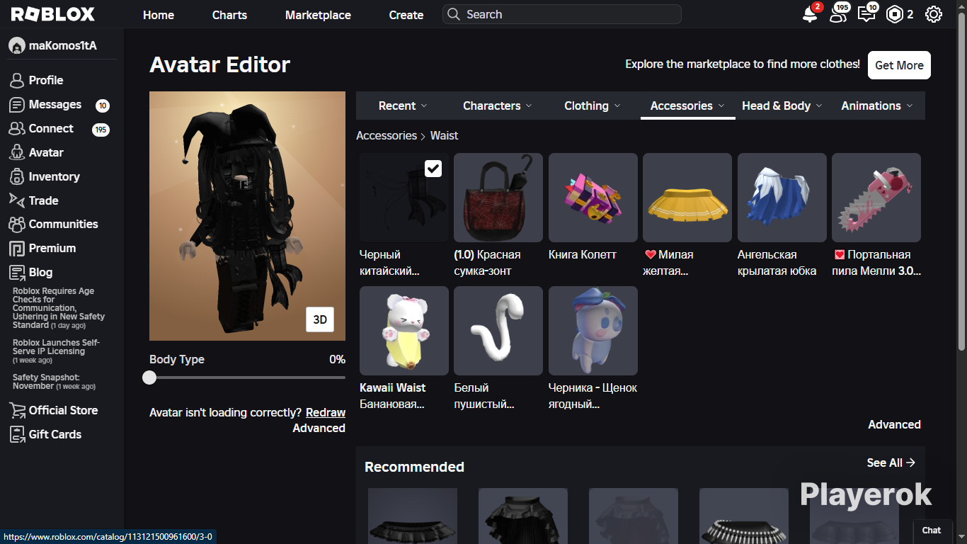
Task: Select the blue angel winged skirt thumbnail
Action: (x=782, y=198)
